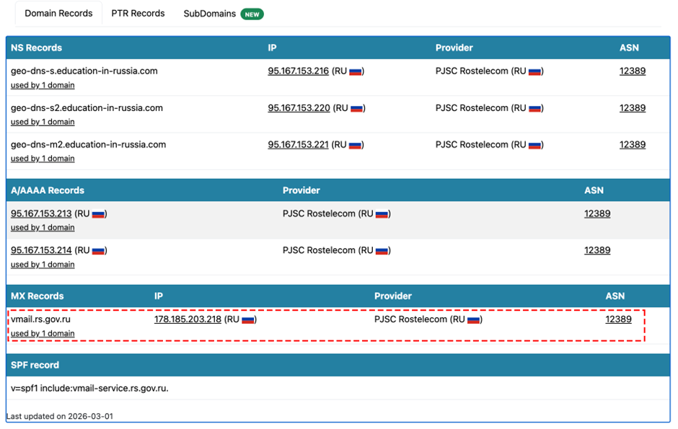Open ASN 12389 for geo-dns-s nameserver

(x=632, y=71)
